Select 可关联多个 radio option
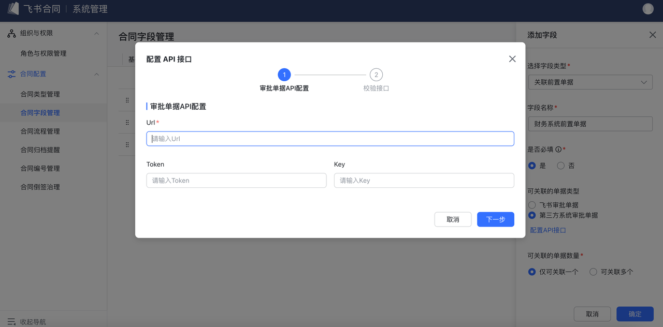663x327 pixels. 594,272
